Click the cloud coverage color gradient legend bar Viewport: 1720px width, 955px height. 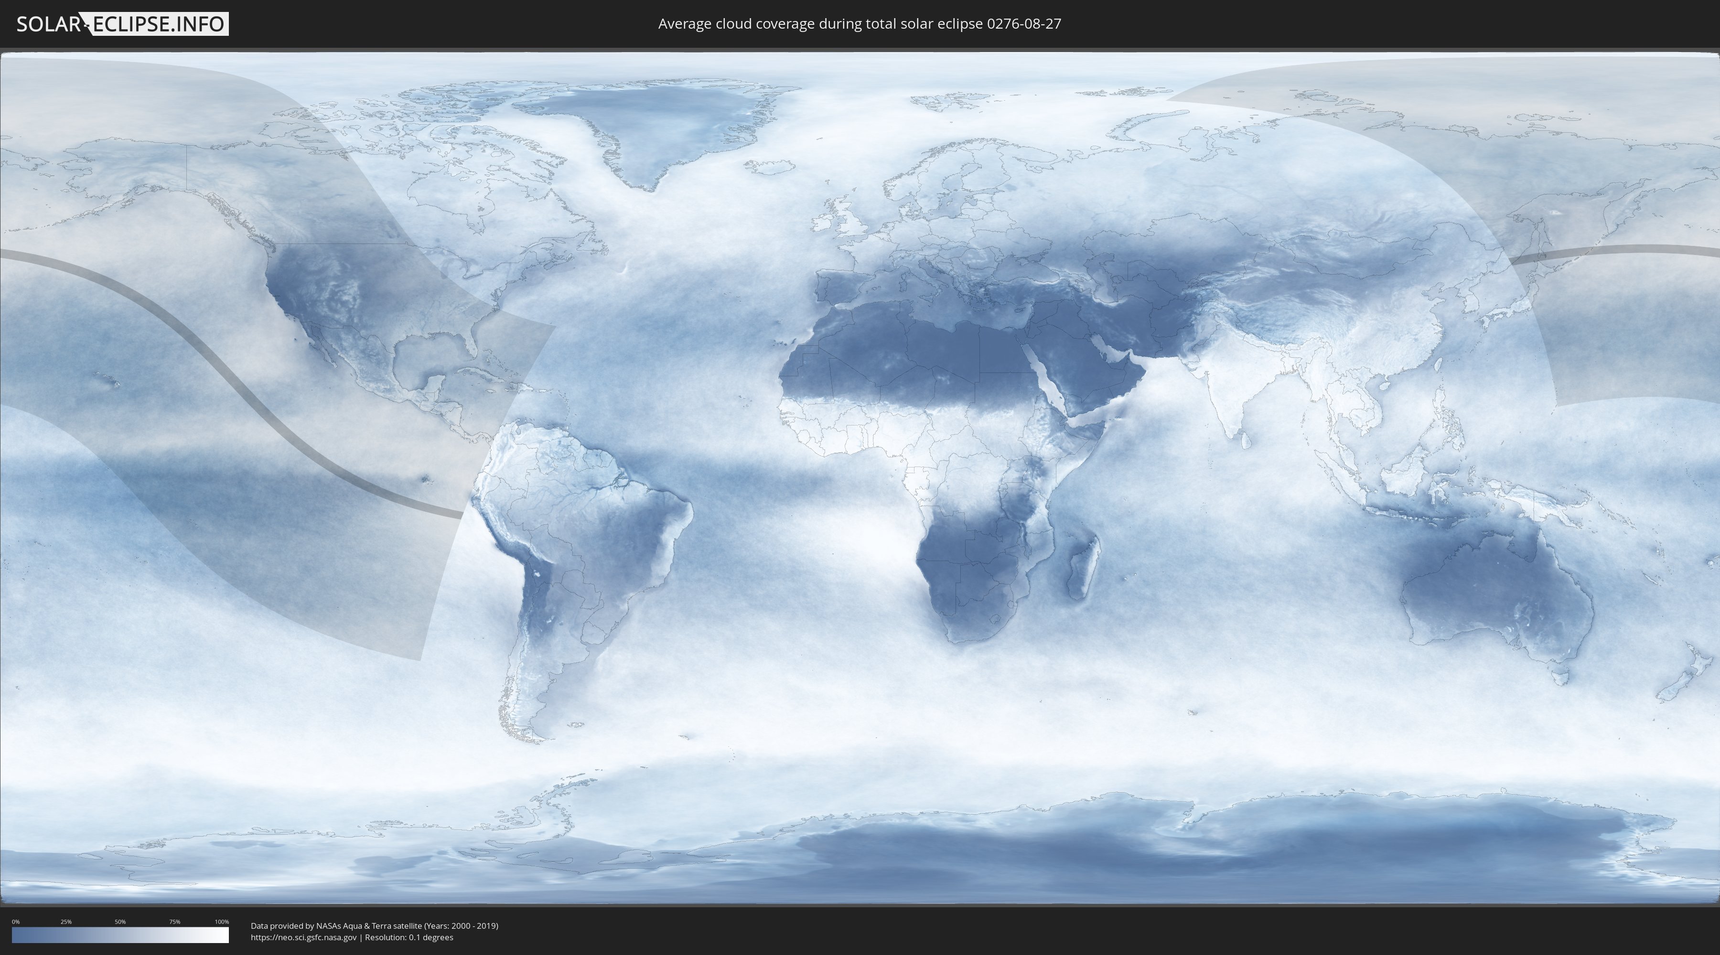[120, 935]
